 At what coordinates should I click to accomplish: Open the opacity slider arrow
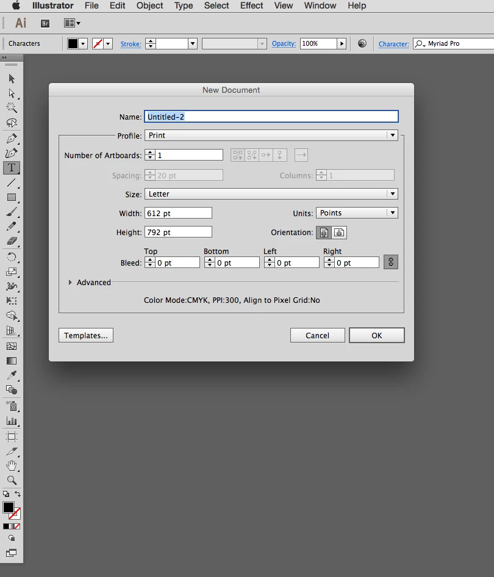click(342, 44)
